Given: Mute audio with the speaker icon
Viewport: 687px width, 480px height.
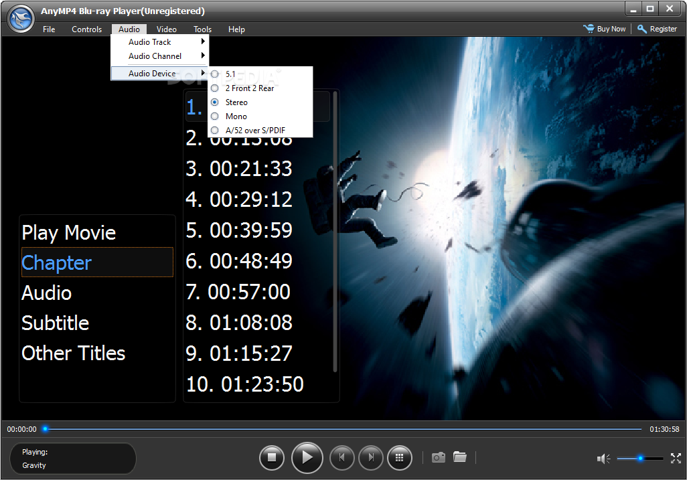Looking at the screenshot, I should [603, 459].
